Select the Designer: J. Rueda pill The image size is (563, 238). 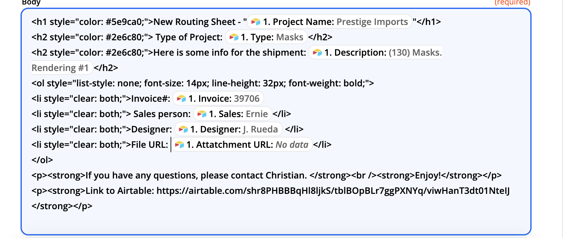tap(229, 129)
